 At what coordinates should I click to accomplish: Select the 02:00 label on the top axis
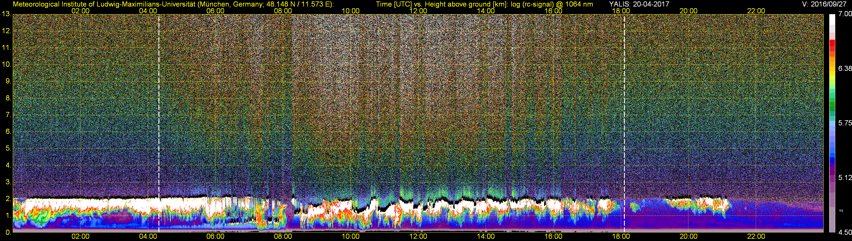pos(80,11)
